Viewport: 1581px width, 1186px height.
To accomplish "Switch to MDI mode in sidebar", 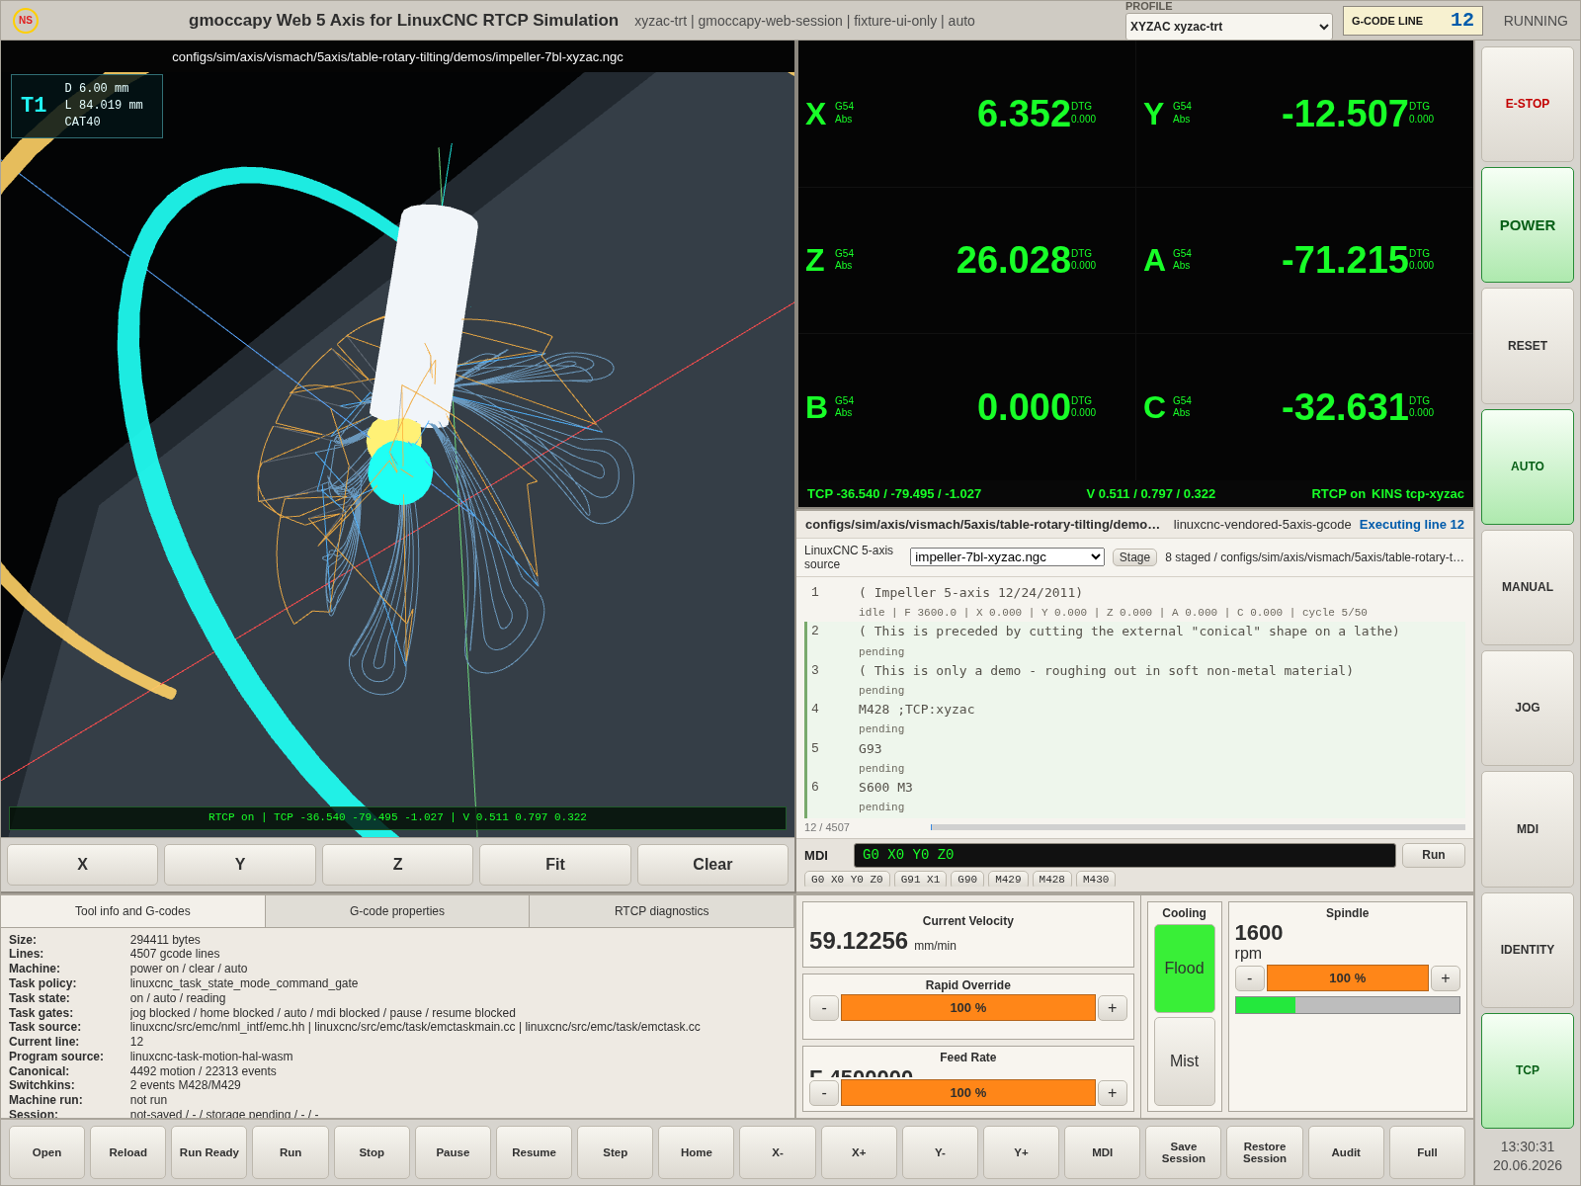I will [1527, 829].
